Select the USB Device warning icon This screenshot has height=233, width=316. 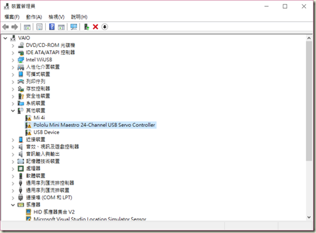(28, 133)
